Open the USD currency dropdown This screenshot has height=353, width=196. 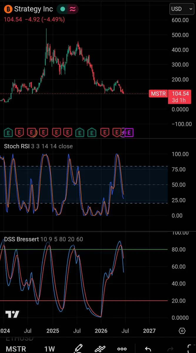[x=182, y=9]
